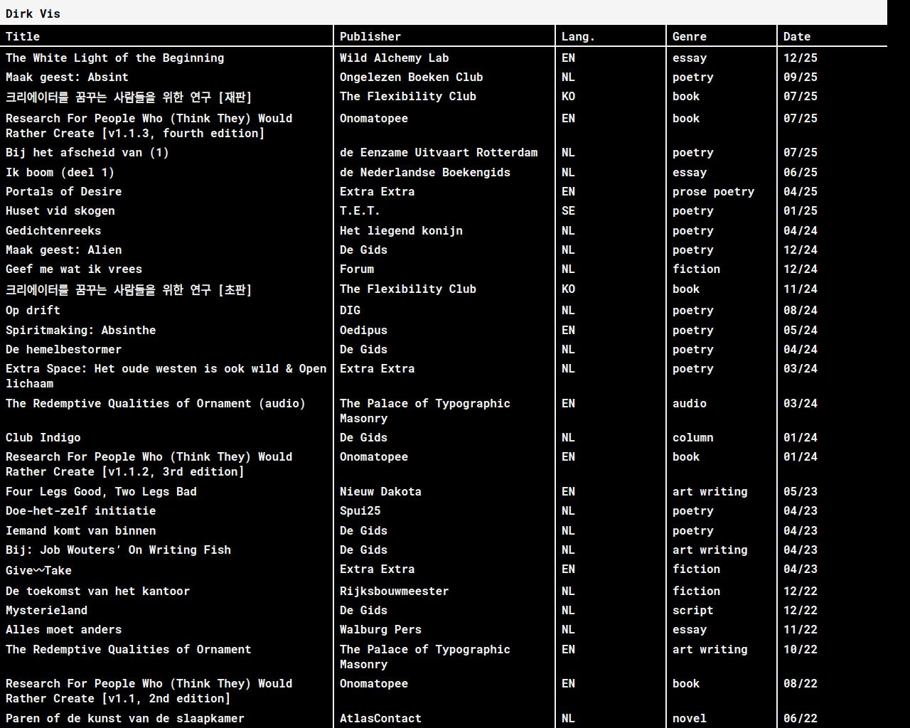Select the Mysterieland script entry
This screenshot has width=910, height=728.
tap(46, 611)
